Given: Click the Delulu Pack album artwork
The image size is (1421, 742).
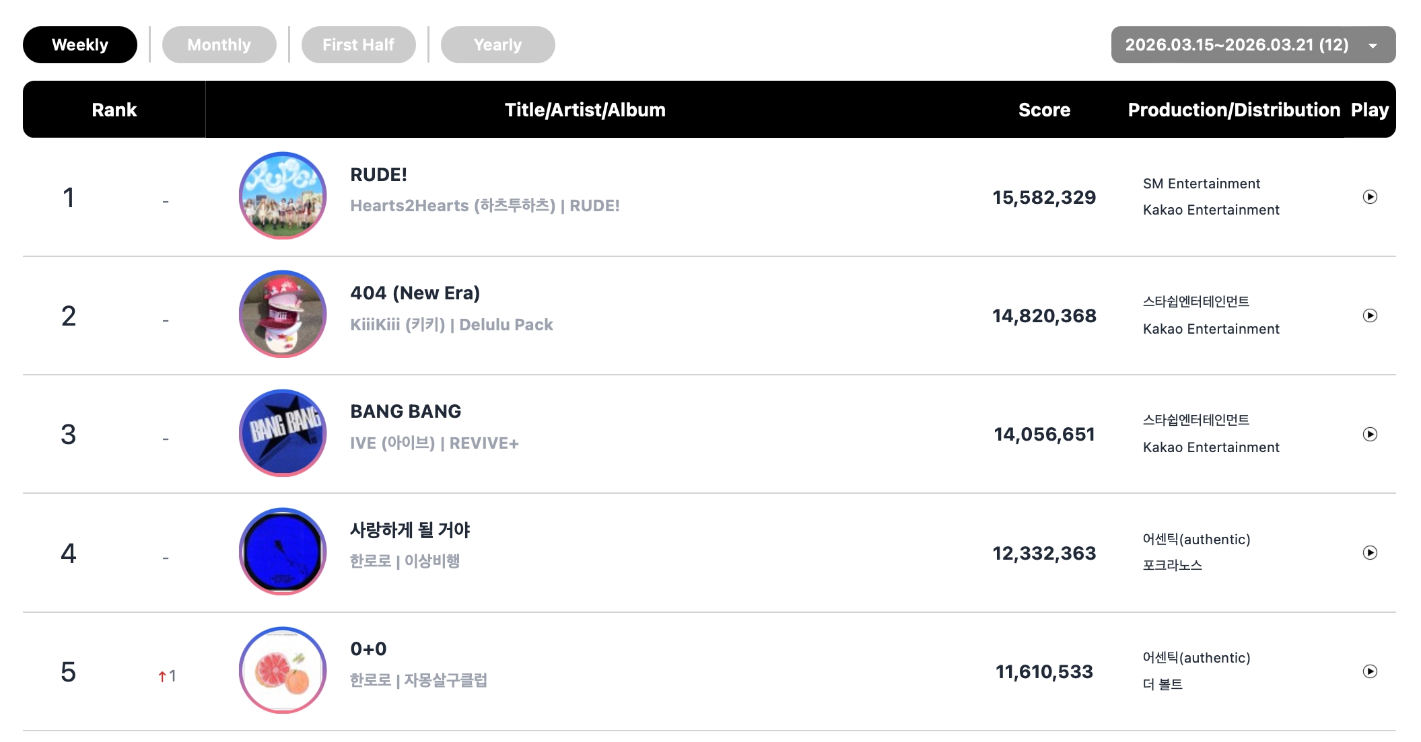Looking at the screenshot, I should pos(283,314).
